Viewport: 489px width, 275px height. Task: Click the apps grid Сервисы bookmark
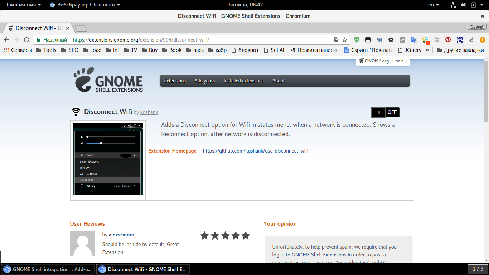(x=18, y=50)
